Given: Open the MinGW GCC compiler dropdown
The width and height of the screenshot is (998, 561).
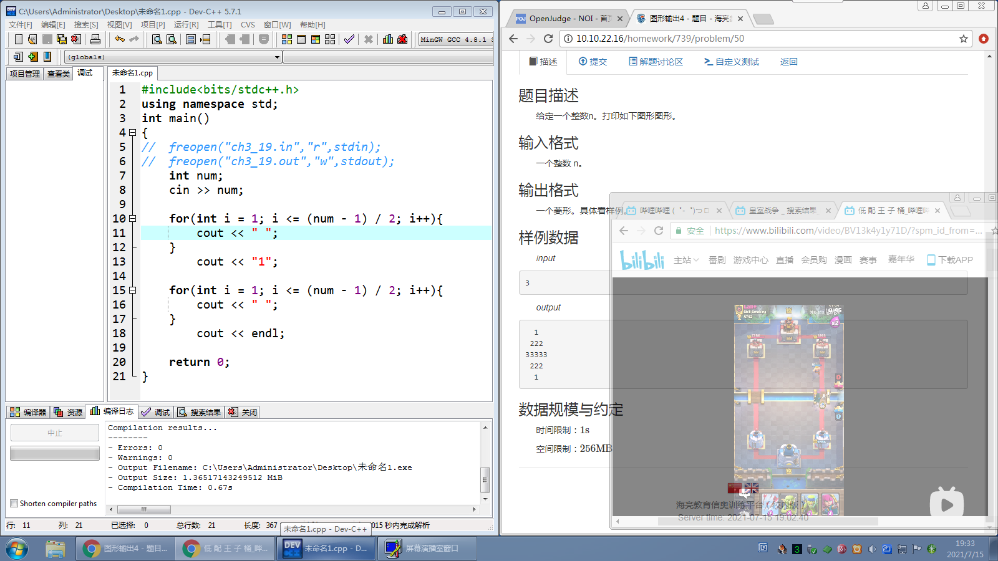Looking at the screenshot, I should point(455,39).
